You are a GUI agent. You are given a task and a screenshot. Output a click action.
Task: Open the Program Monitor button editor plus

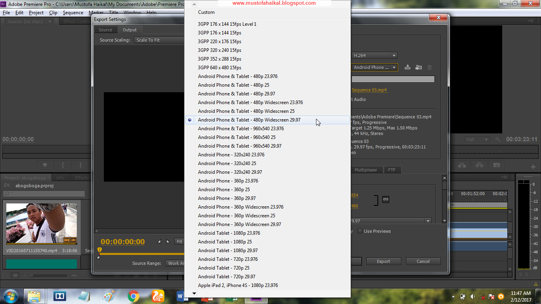[533, 166]
